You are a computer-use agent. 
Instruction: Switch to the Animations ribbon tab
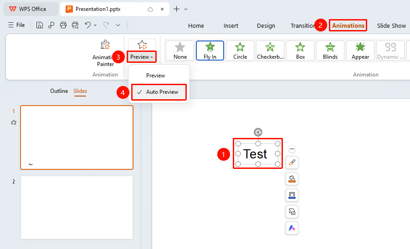click(348, 25)
